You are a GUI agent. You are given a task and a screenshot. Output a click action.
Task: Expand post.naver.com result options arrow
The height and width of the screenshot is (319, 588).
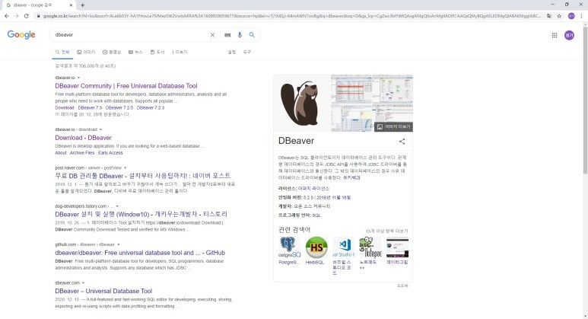[126, 167]
